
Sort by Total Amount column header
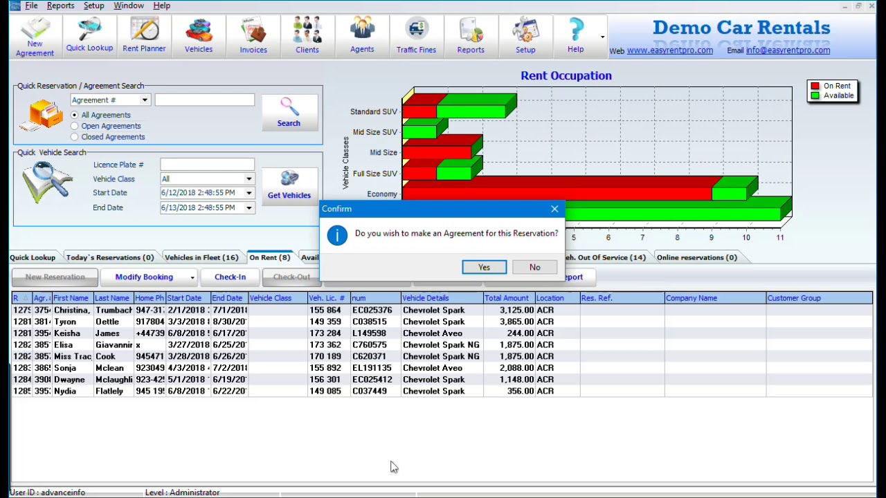tap(509, 298)
